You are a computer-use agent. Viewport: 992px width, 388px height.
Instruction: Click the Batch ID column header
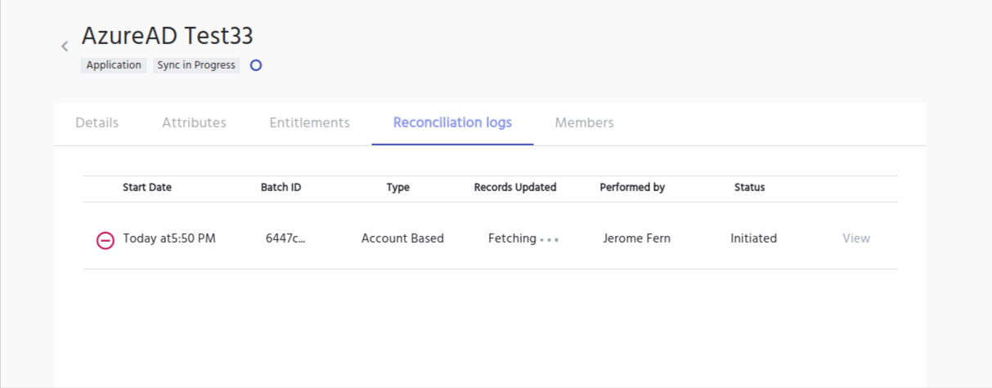click(281, 188)
